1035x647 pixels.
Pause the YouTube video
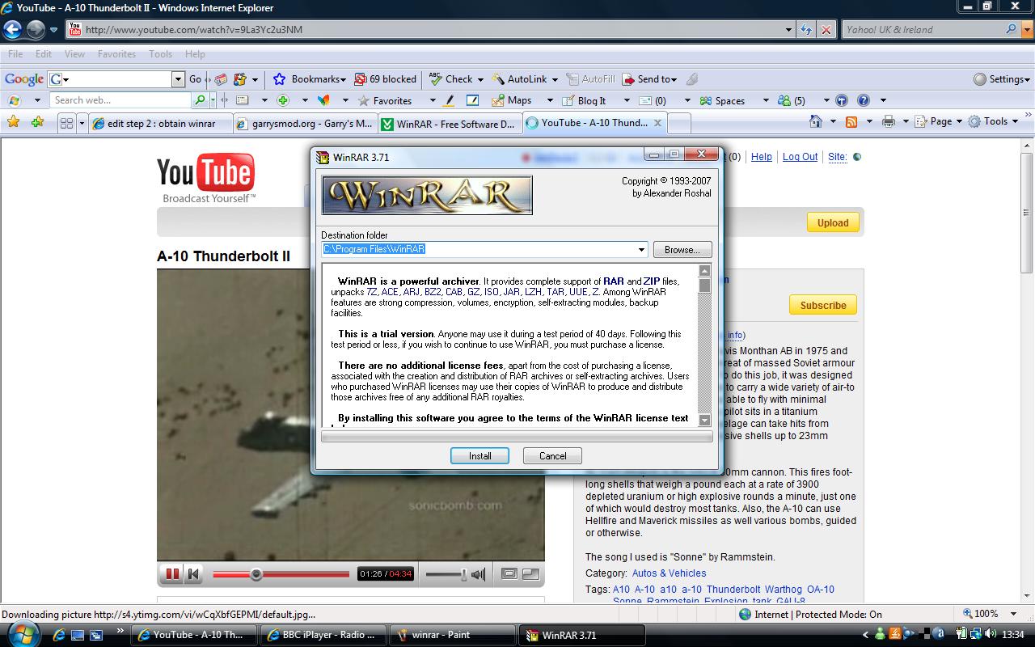pos(172,574)
